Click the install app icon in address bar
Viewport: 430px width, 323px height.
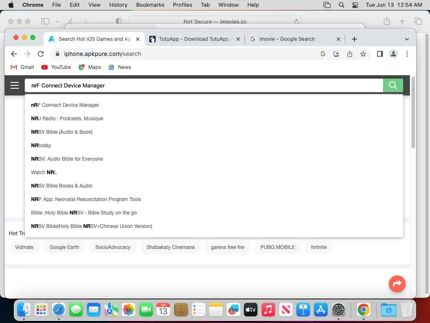(x=336, y=54)
